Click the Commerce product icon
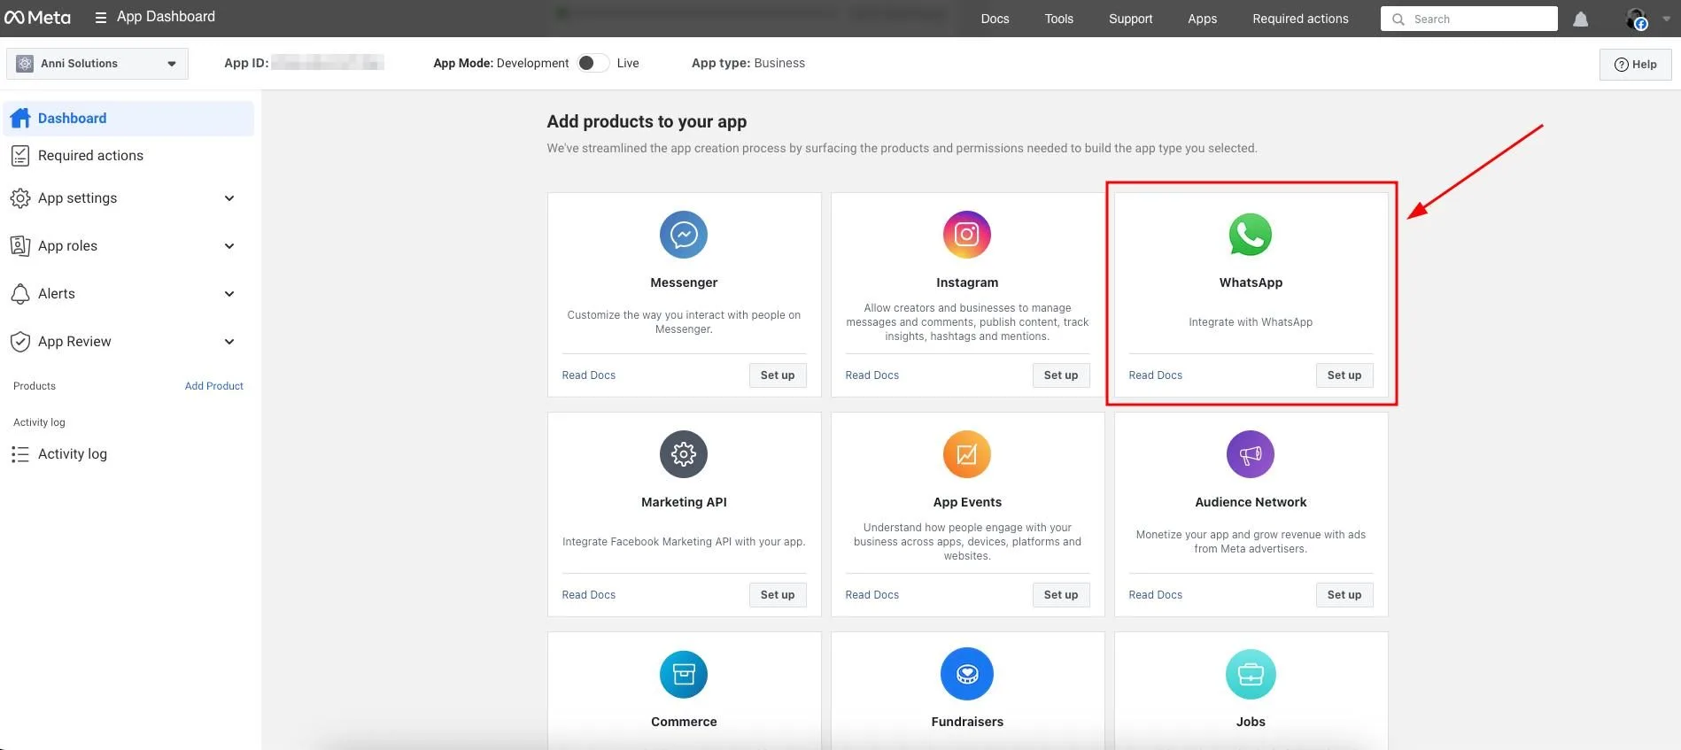Screen dimensions: 1681x750 coord(684,674)
